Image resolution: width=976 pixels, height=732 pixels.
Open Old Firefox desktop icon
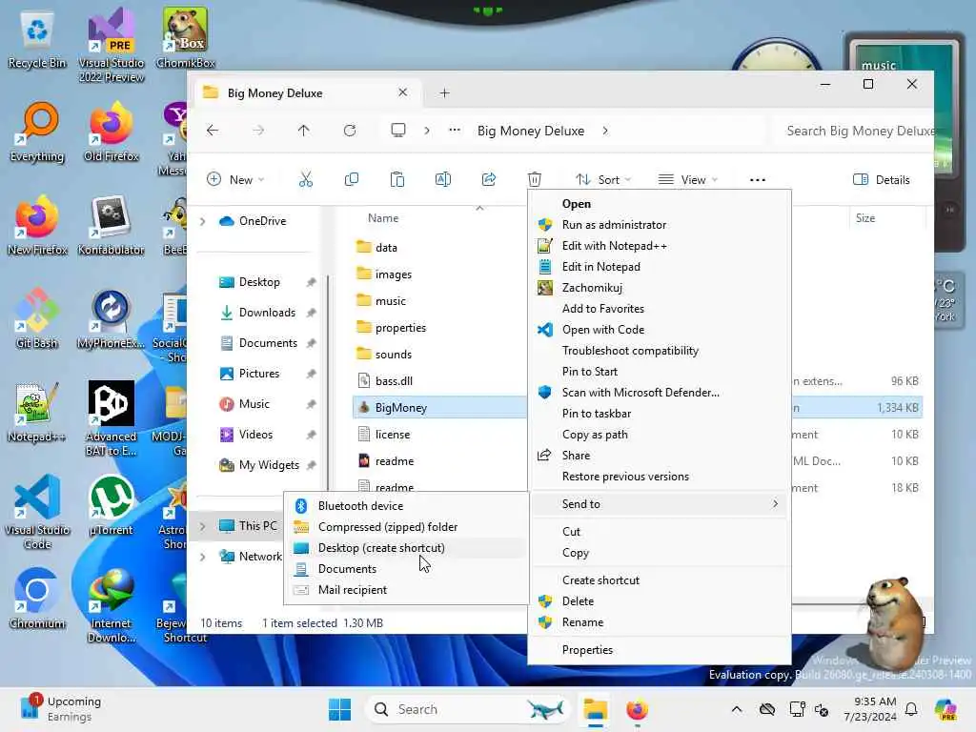[x=112, y=132]
